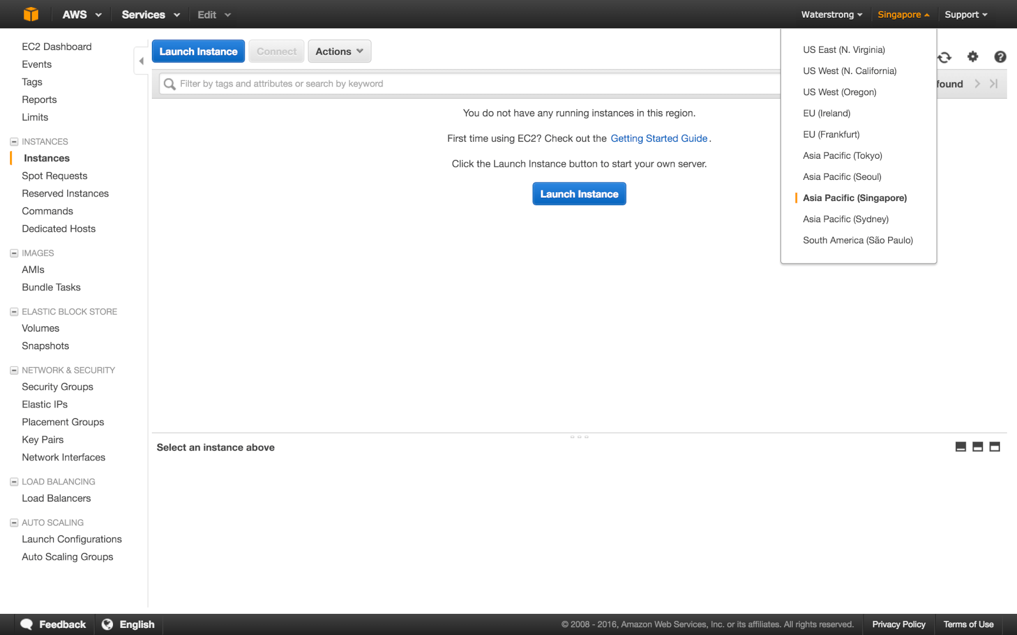
Task: Open Dedicated Hosts in sidebar
Action: coord(58,229)
